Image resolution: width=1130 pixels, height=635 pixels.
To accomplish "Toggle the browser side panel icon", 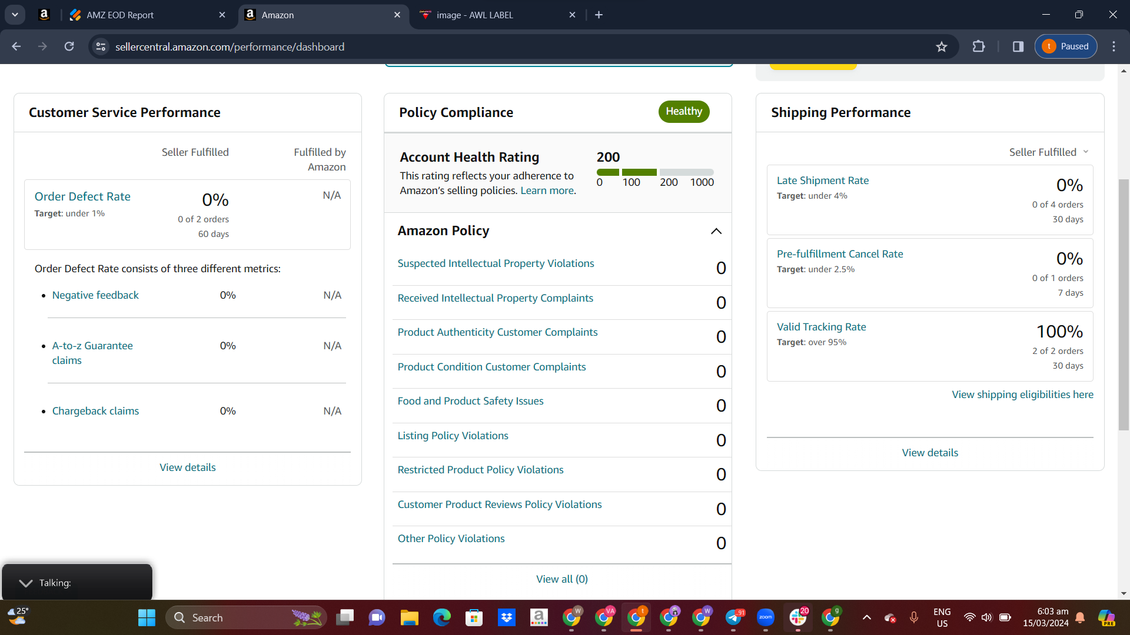I will pos(1018,46).
